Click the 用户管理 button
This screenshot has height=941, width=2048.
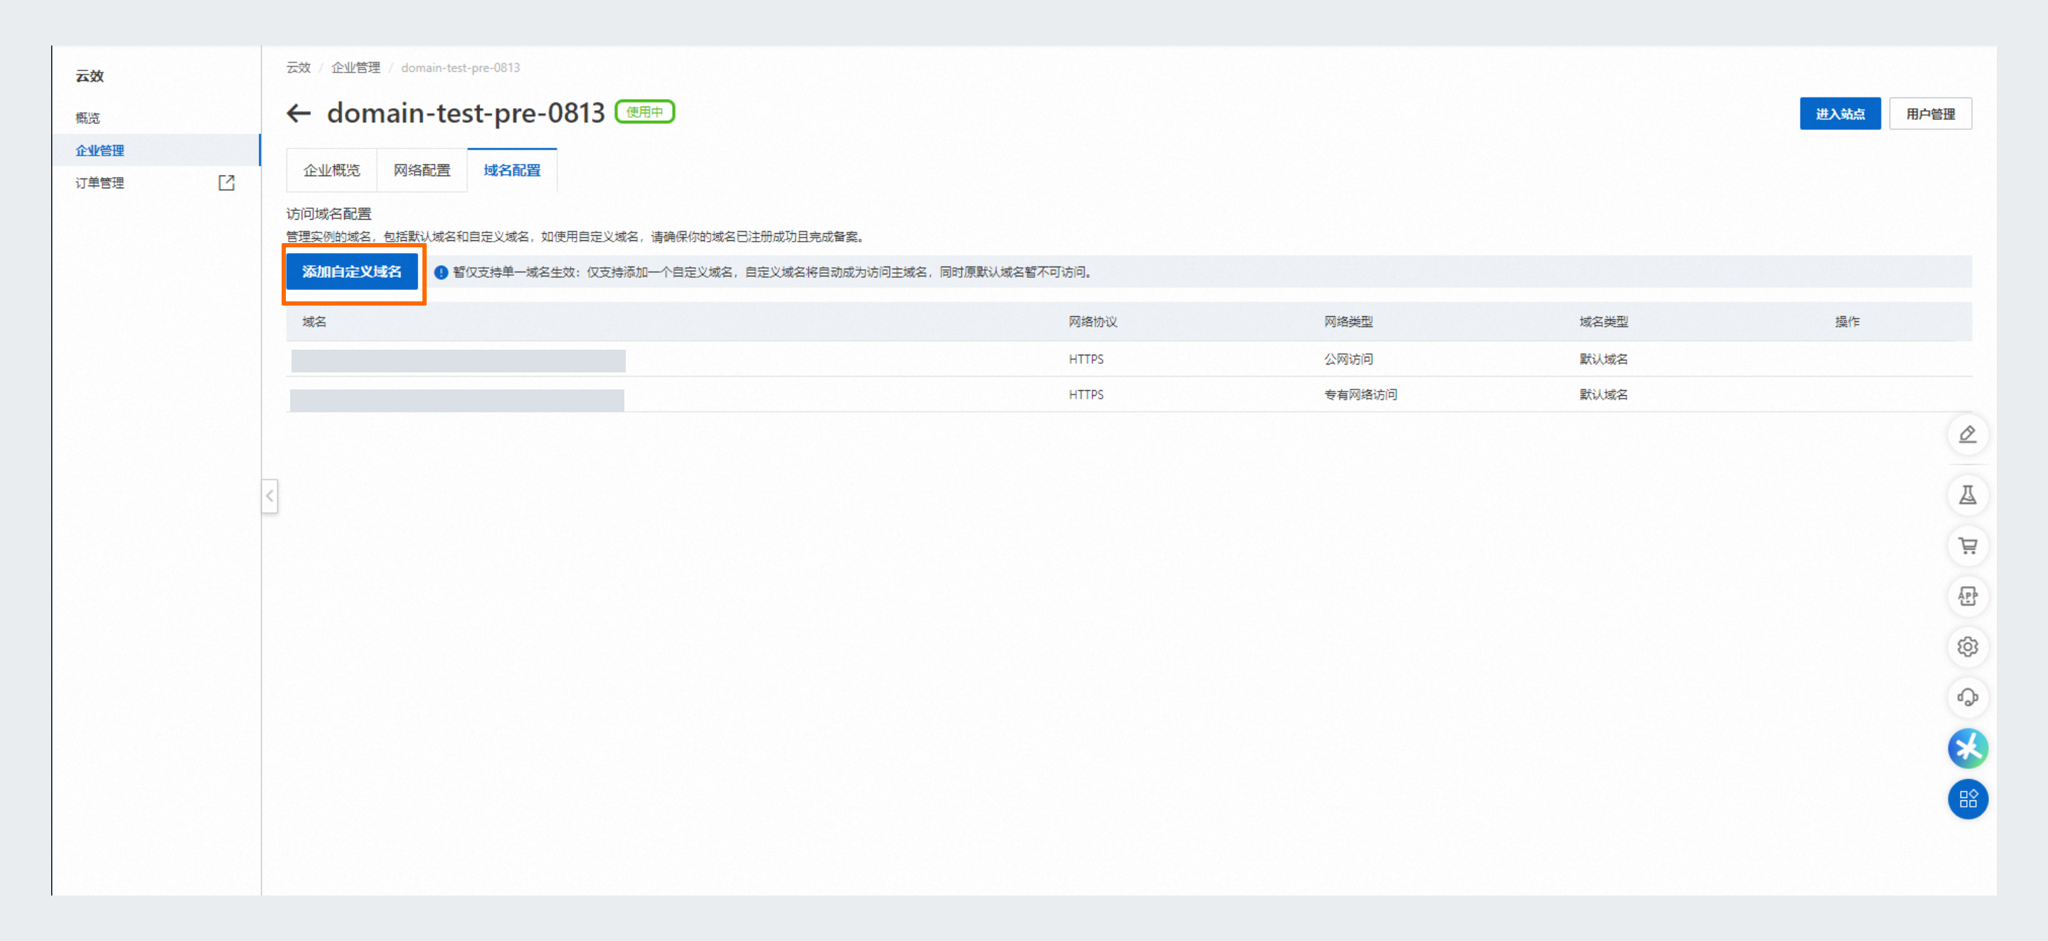point(1931,114)
